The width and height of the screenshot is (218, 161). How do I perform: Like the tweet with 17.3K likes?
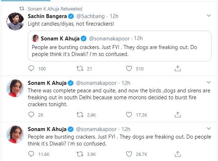pos(129,115)
